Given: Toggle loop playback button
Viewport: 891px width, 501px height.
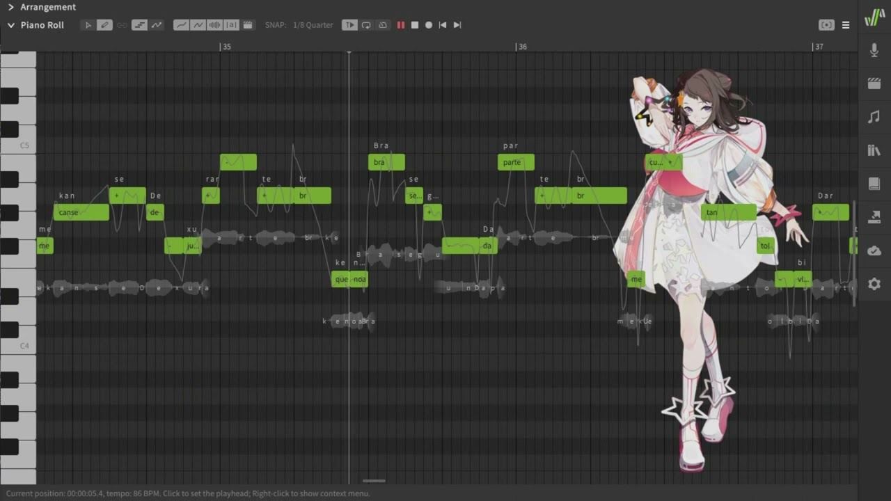Looking at the screenshot, I should pyautogui.click(x=366, y=25).
